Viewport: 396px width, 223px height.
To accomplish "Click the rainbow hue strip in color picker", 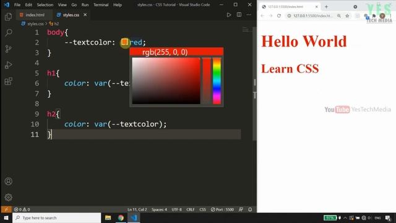I will coord(217,81).
